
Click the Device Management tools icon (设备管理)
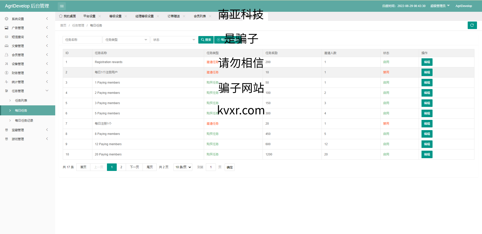coord(7,64)
